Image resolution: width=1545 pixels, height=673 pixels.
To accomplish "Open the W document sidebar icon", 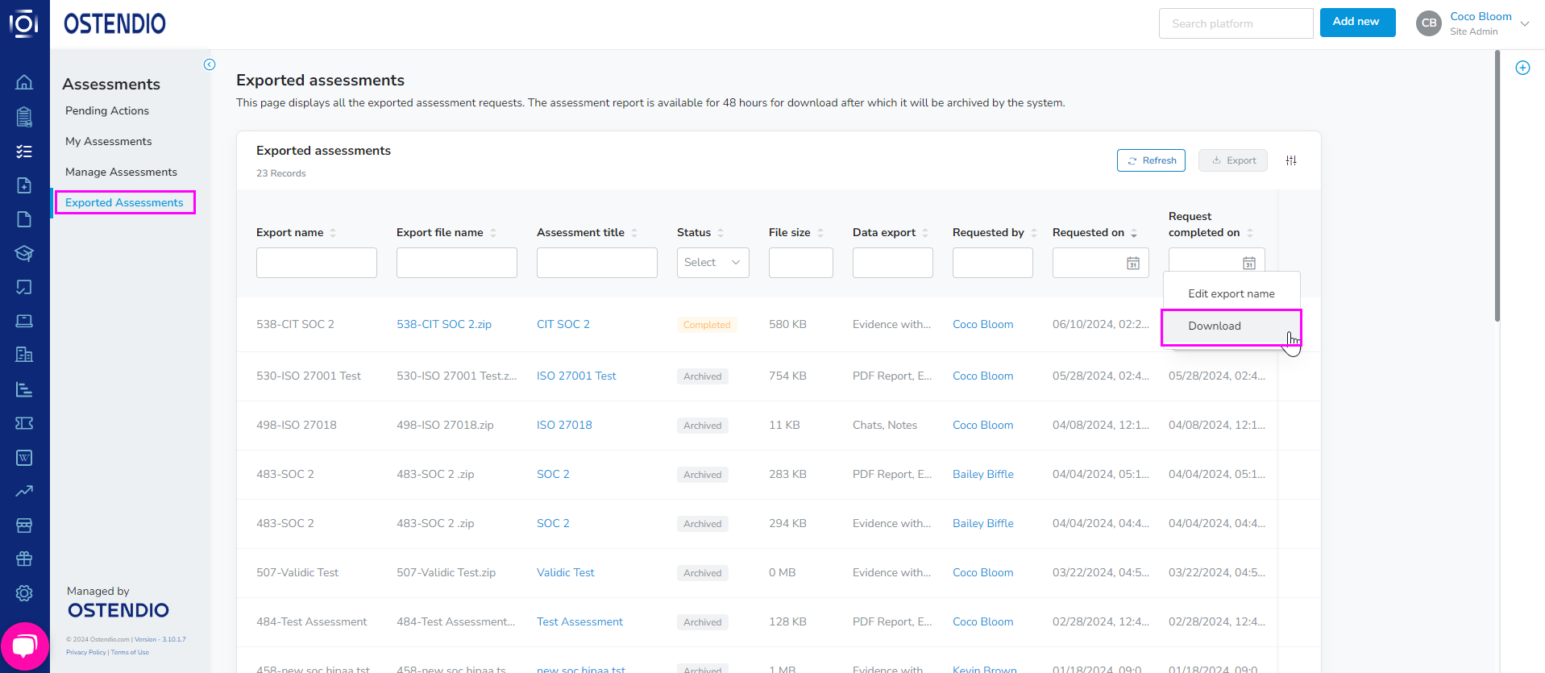I will [24, 458].
